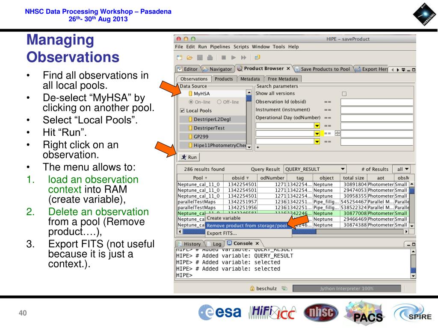This screenshot has width=438, height=328.
Task: Show next editor tabs arrow
Action: [397, 70]
